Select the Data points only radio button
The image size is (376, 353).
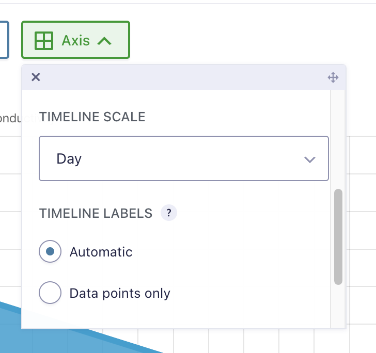click(x=50, y=293)
